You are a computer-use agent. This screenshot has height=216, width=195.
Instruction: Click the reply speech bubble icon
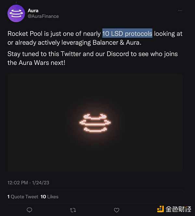coord(29,210)
